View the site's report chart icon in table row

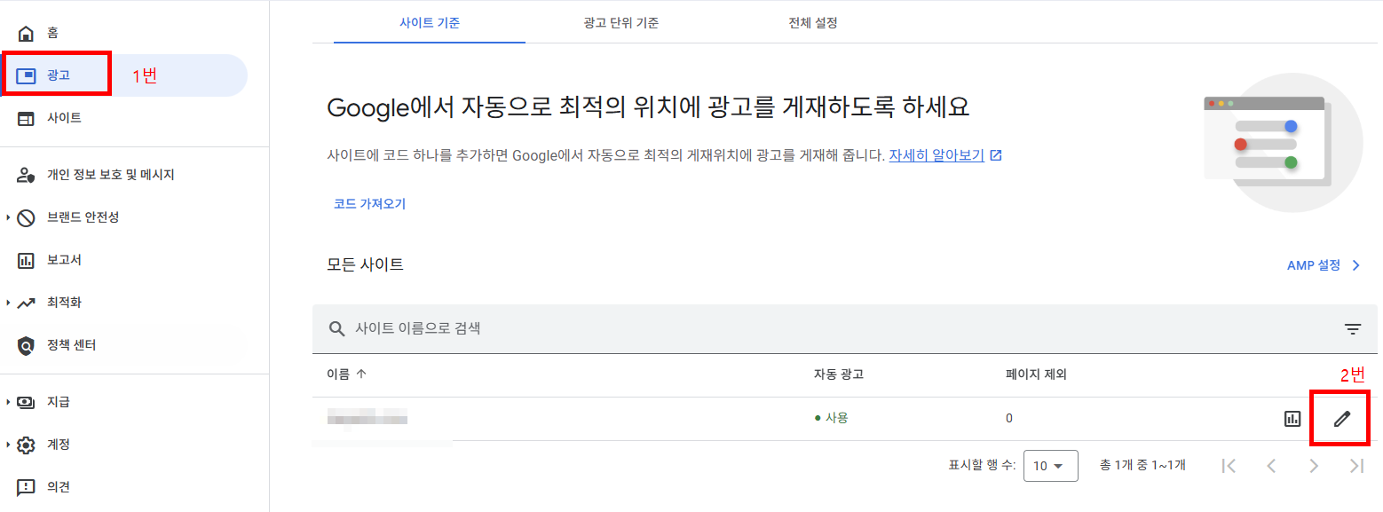coord(1292,418)
